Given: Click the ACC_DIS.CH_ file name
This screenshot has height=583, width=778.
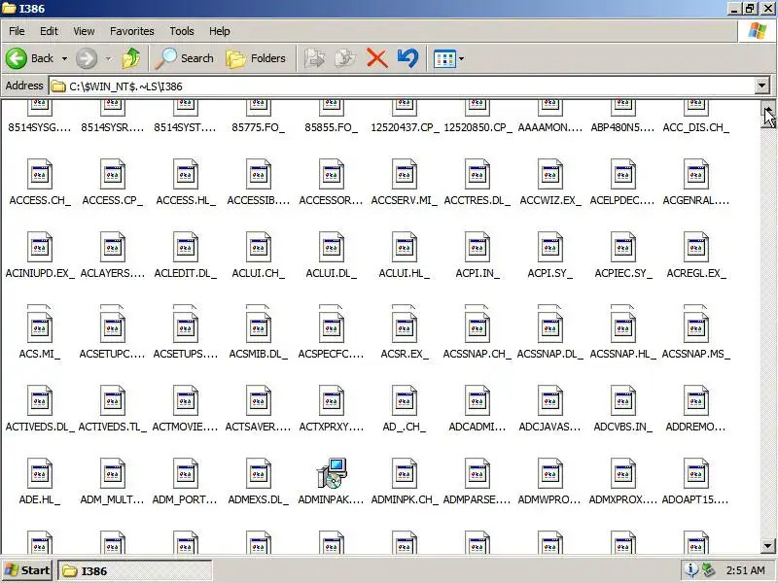Looking at the screenshot, I should click(696, 127).
